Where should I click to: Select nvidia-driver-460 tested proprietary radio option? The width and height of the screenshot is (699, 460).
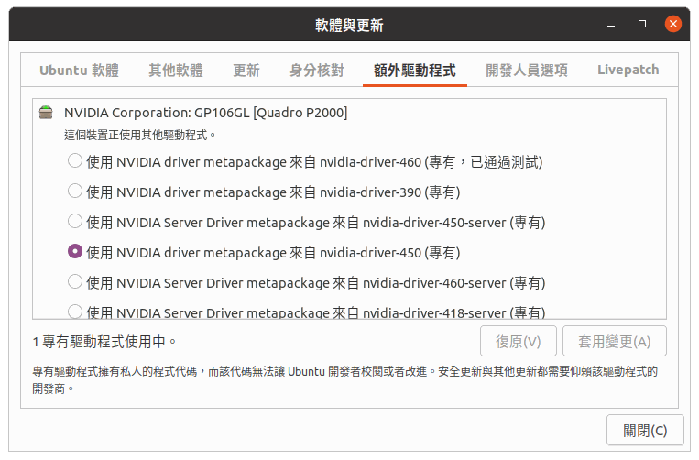coord(75,161)
